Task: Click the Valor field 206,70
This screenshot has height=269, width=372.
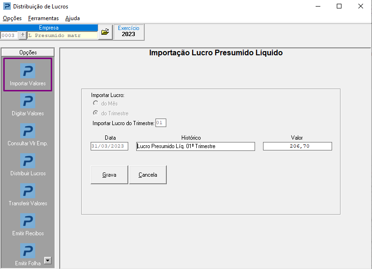Action: tap(297, 146)
